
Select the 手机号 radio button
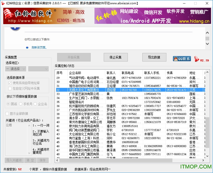pos(21,104)
